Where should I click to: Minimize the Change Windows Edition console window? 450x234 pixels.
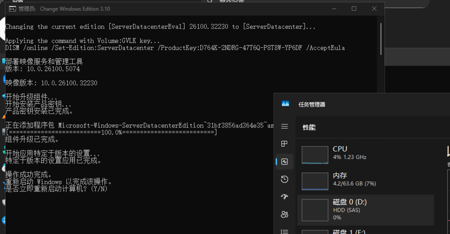[334, 9]
